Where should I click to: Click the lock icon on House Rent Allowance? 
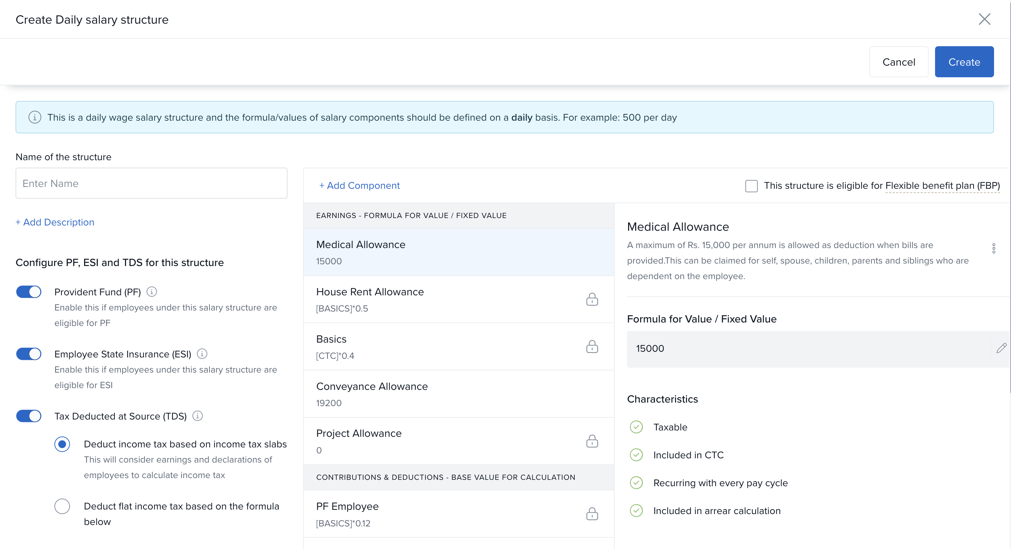[592, 300]
